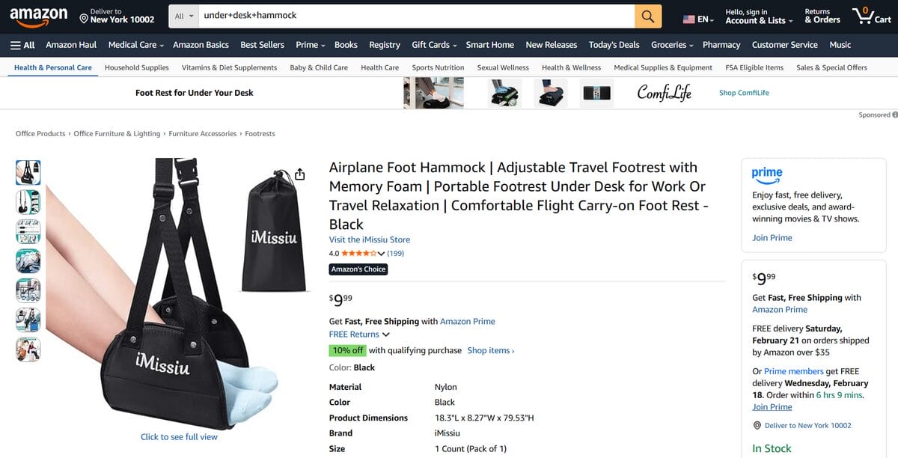This screenshot has width=898, height=458.
Task: Click the Prime logo in the right panel
Action: tap(766, 174)
